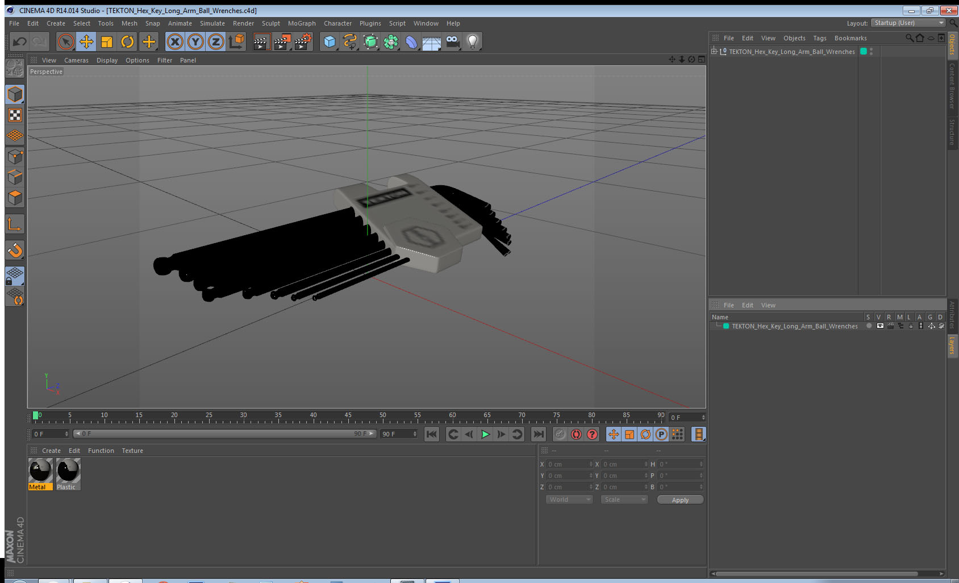
Task: Switch to Polygons mode icon
Action: (15, 197)
